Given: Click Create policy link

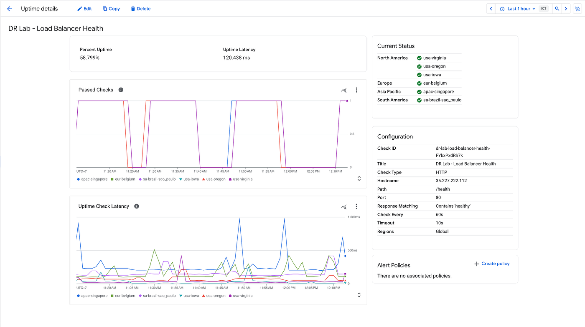Looking at the screenshot, I should (492, 264).
